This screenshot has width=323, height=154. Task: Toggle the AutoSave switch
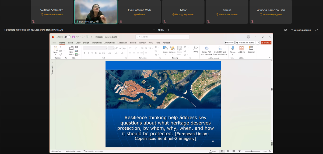67,37
